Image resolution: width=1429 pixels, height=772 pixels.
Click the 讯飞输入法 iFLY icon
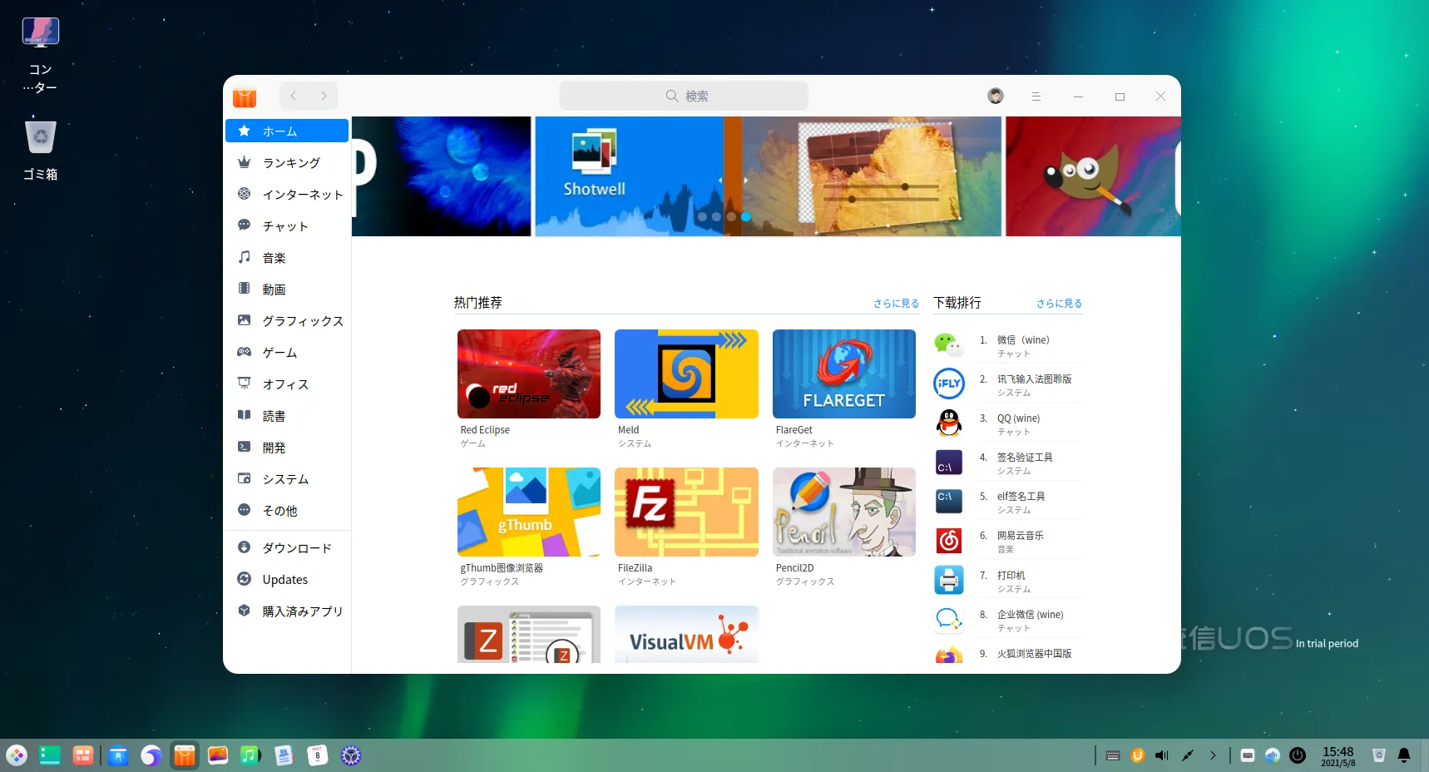point(948,384)
